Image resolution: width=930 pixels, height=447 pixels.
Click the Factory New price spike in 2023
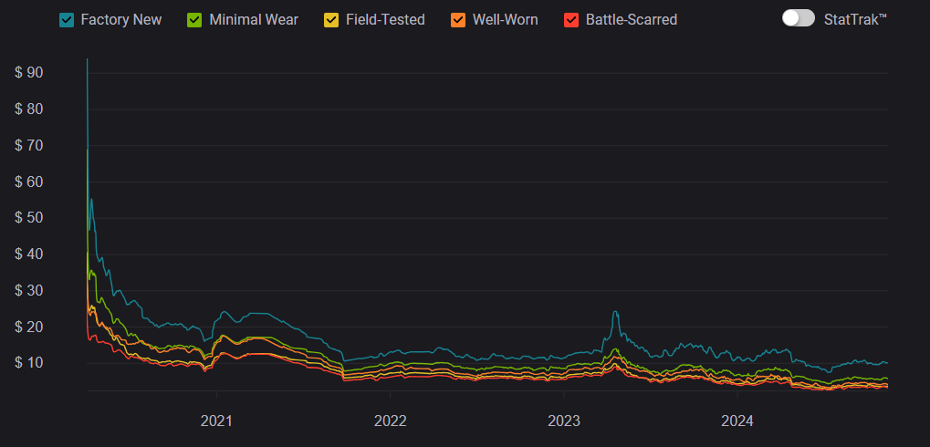615,313
